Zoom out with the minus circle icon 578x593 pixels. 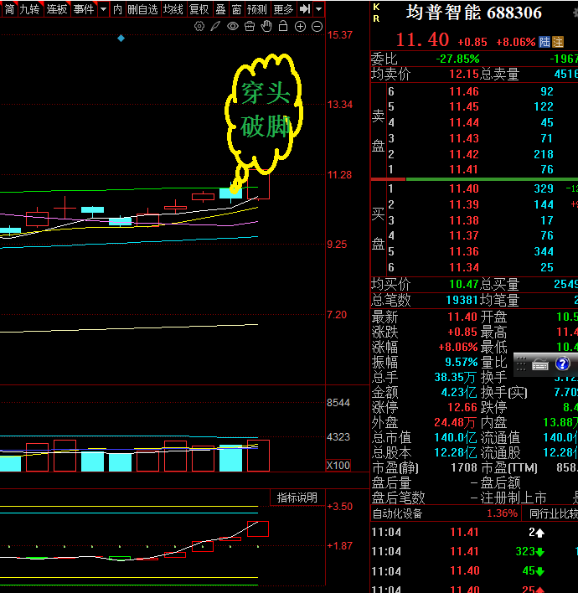317,26
